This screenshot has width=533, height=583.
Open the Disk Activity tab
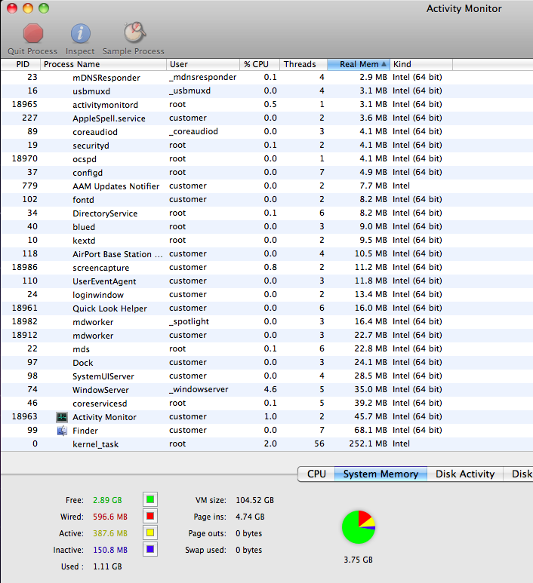[x=465, y=474]
